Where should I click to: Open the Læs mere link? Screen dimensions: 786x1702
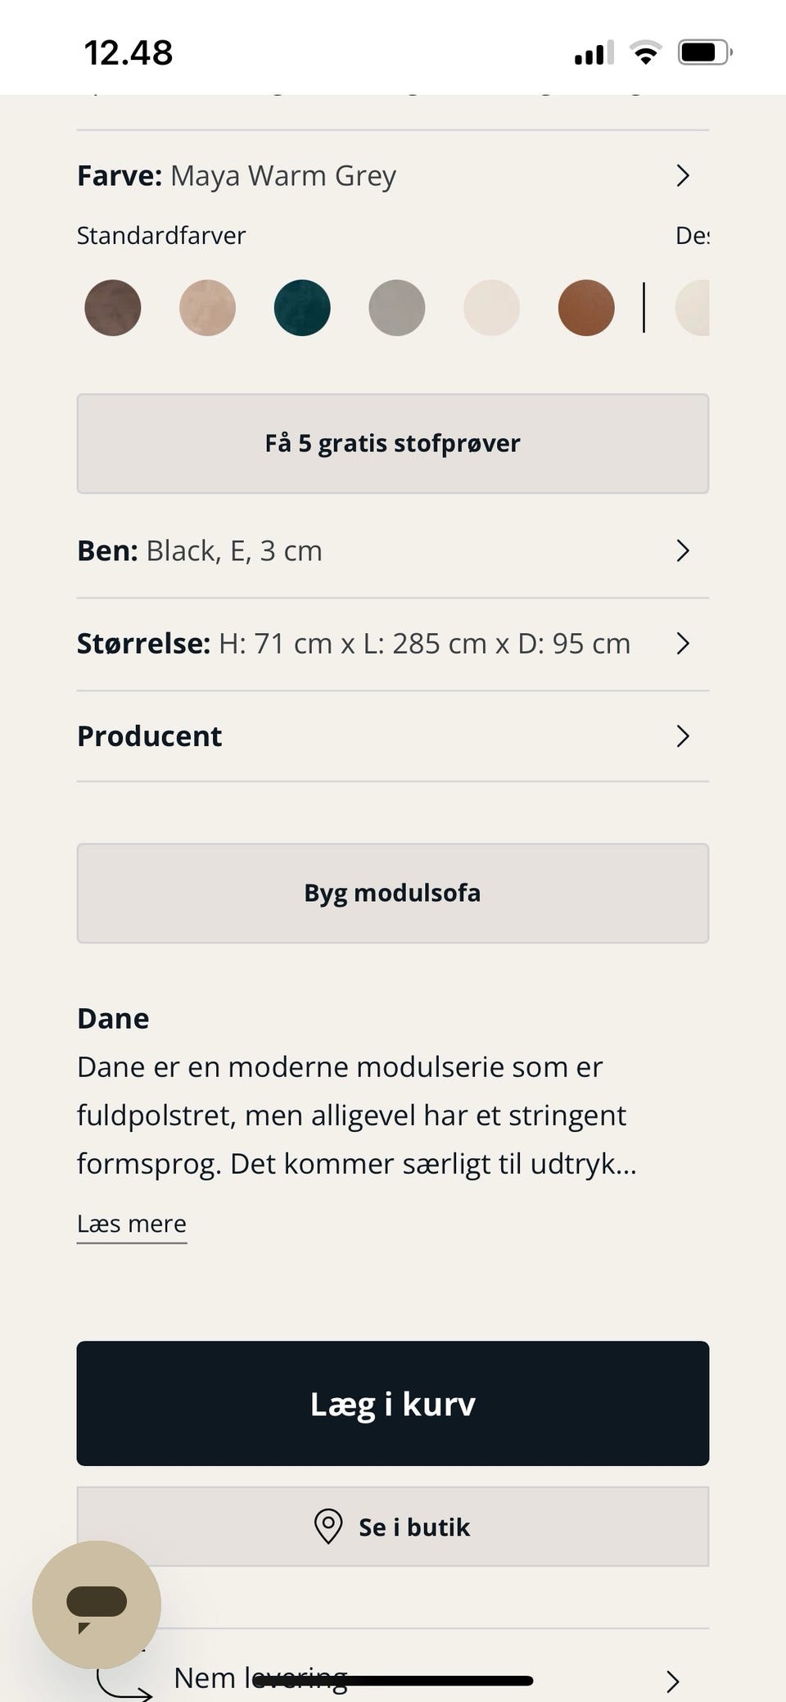(x=132, y=1224)
